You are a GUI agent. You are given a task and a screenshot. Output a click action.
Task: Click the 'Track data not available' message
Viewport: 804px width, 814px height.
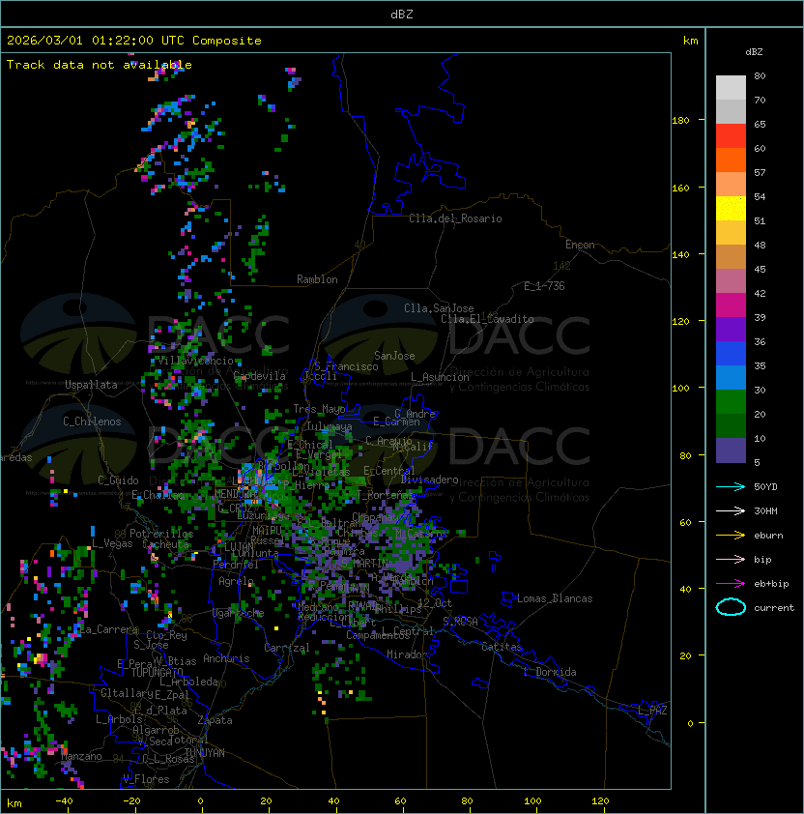(100, 65)
